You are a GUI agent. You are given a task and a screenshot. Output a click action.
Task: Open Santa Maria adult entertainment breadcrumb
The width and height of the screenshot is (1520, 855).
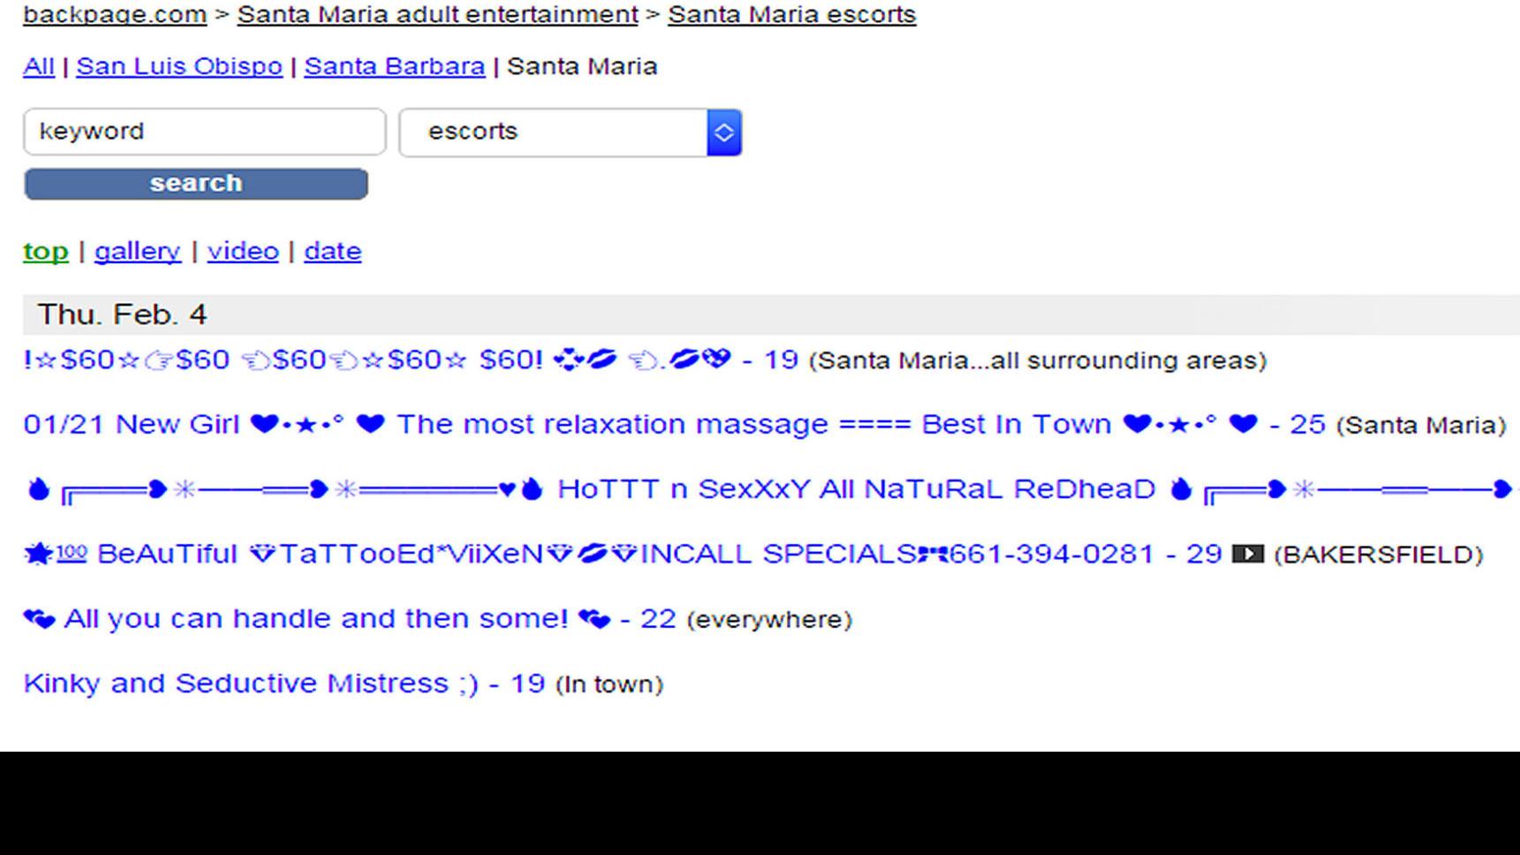(x=437, y=14)
